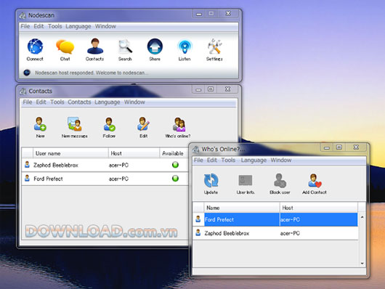Click the User Info. icon

pos(246,180)
